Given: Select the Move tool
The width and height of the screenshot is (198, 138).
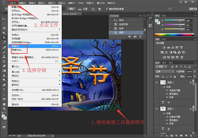Looking at the screenshot, I should [x=4, y=19].
